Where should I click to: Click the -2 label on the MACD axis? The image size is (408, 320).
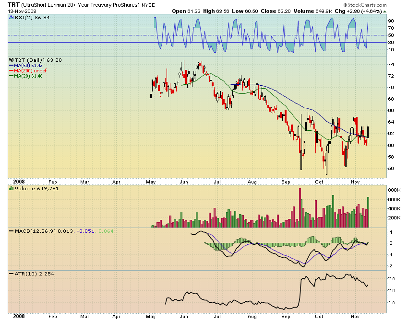tap(390, 266)
